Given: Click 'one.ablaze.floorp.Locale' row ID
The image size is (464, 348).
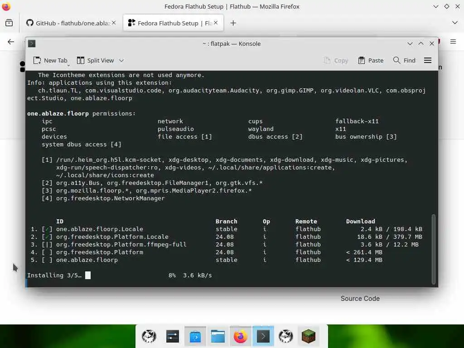Looking at the screenshot, I should pos(99,229).
